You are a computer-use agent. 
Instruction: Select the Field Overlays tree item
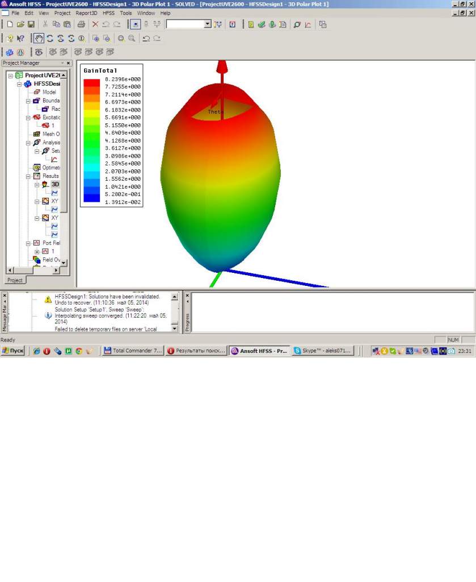[x=51, y=260]
